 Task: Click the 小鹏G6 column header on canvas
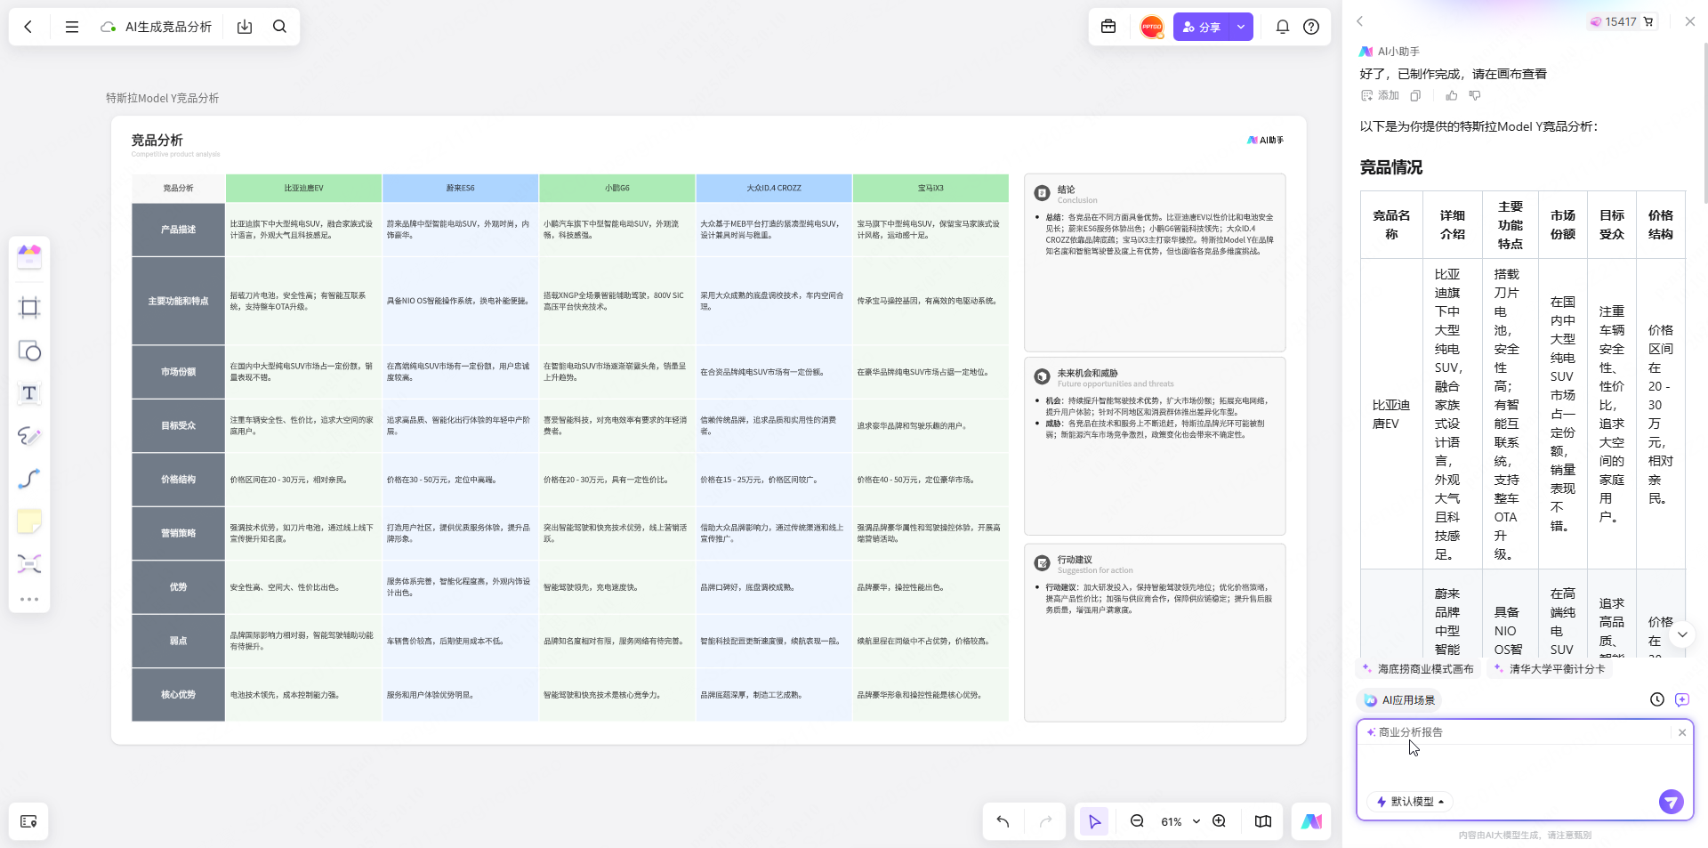coord(616,188)
